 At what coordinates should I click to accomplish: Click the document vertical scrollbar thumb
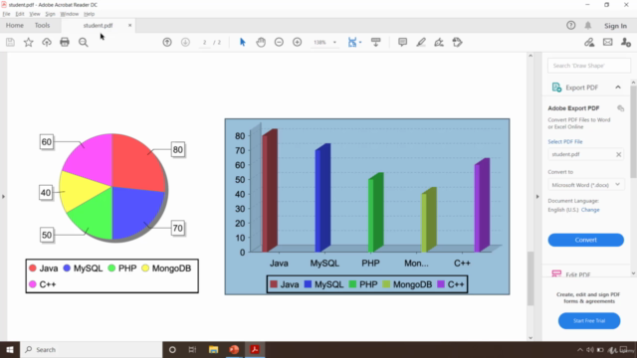tap(531, 278)
